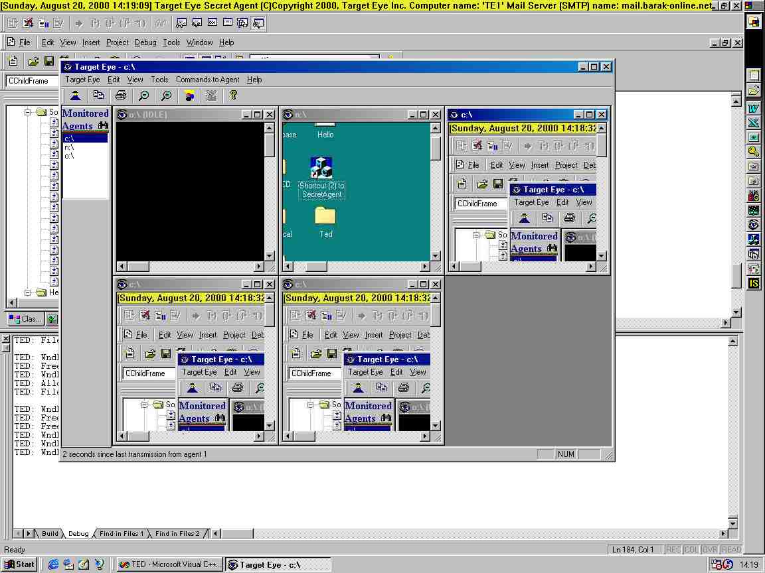The height and width of the screenshot is (573, 765).
Task: Click up scroll arrow of n:\ child window
Action: [x=435, y=128]
